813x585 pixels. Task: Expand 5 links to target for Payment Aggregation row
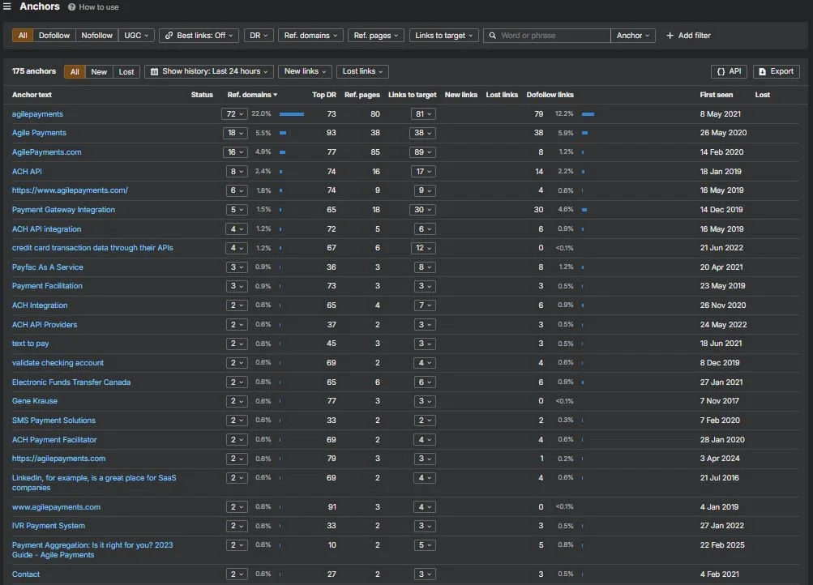point(425,545)
